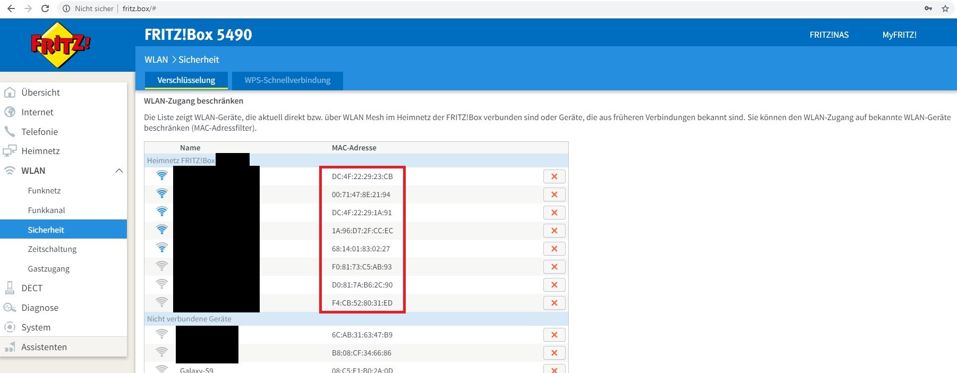Screen dimensions: 957x373
Task: Delete device F4:CB:52:80:31:ED with red X
Action: click(x=554, y=303)
